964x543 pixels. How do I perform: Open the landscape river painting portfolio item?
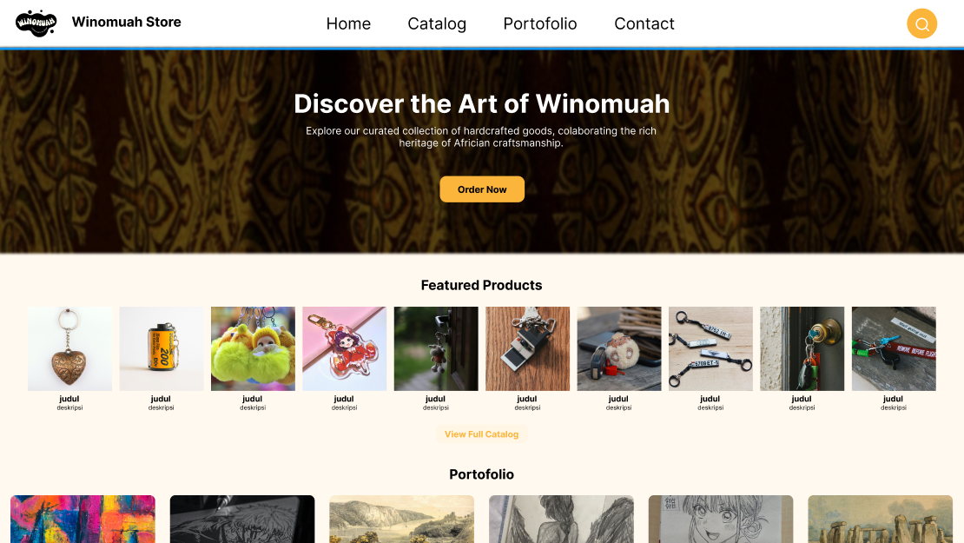click(401, 519)
